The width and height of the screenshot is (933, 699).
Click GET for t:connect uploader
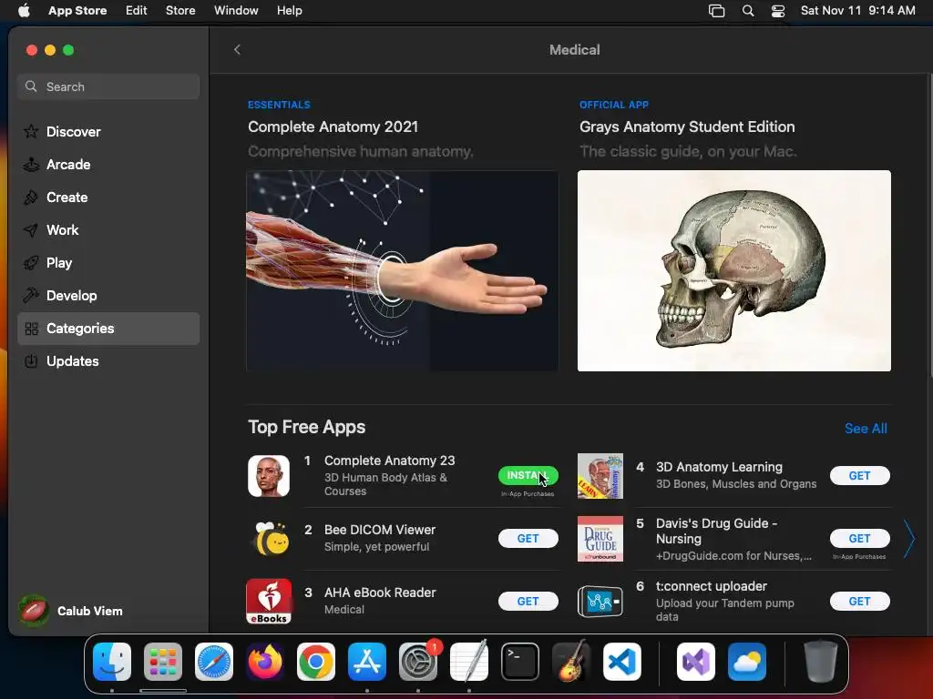click(x=860, y=601)
